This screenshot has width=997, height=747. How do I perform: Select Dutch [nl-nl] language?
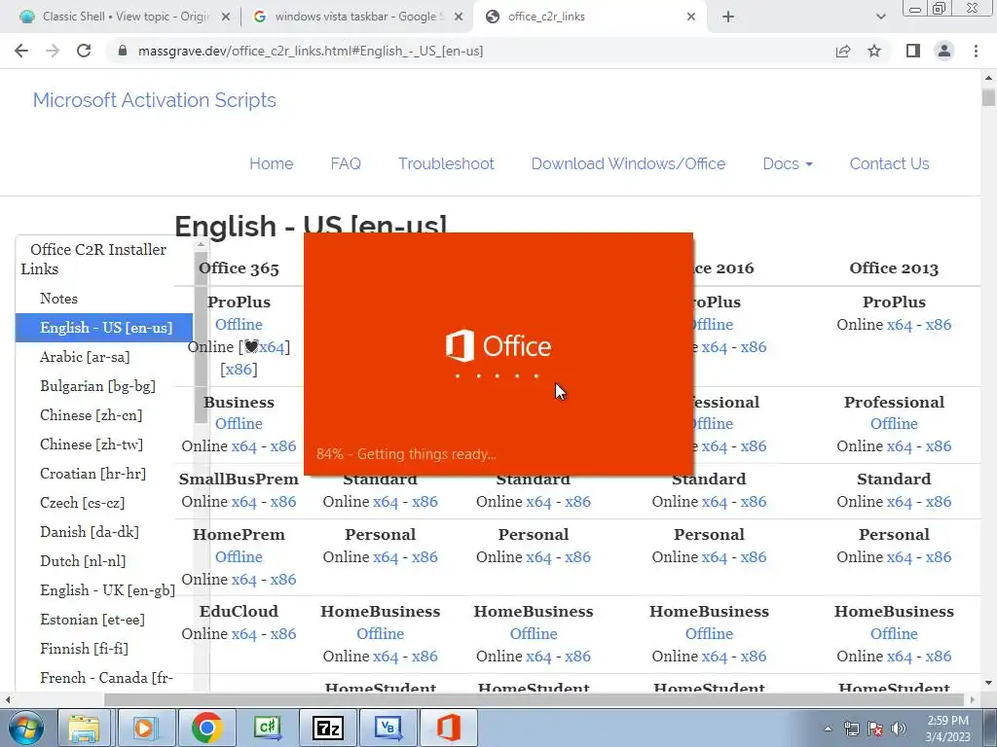(83, 561)
